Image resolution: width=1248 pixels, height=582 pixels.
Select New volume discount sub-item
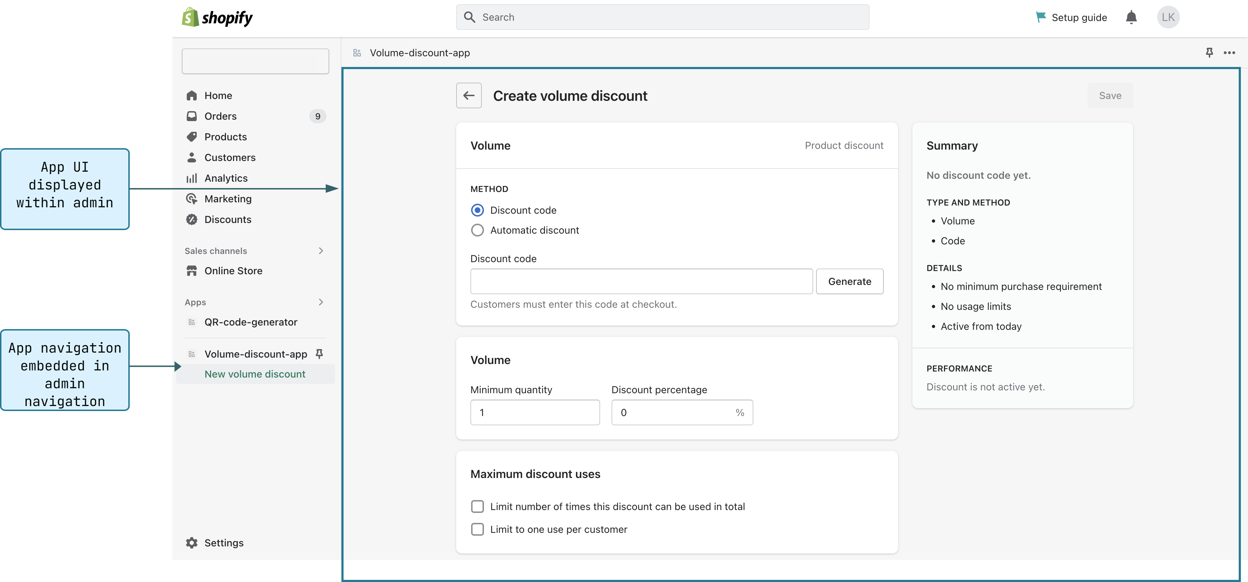click(255, 374)
